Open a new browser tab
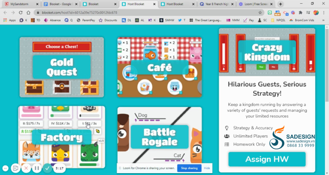The image size is (329, 175). click(281, 4)
